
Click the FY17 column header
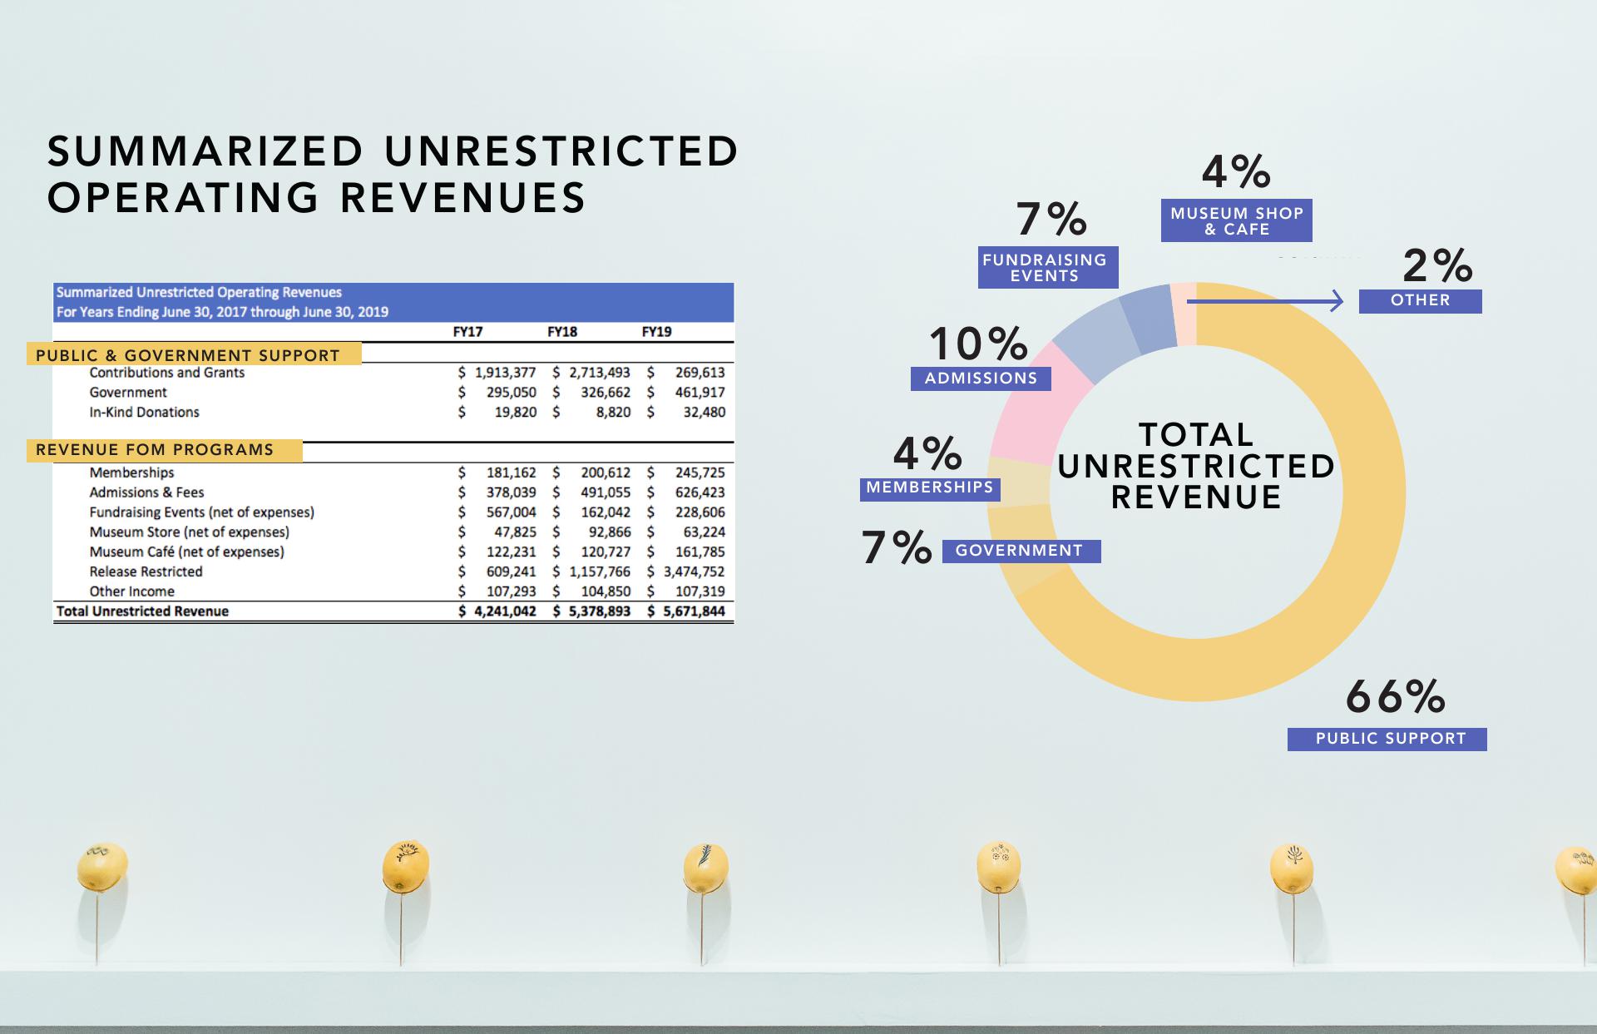pyautogui.click(x=467, y=332)
